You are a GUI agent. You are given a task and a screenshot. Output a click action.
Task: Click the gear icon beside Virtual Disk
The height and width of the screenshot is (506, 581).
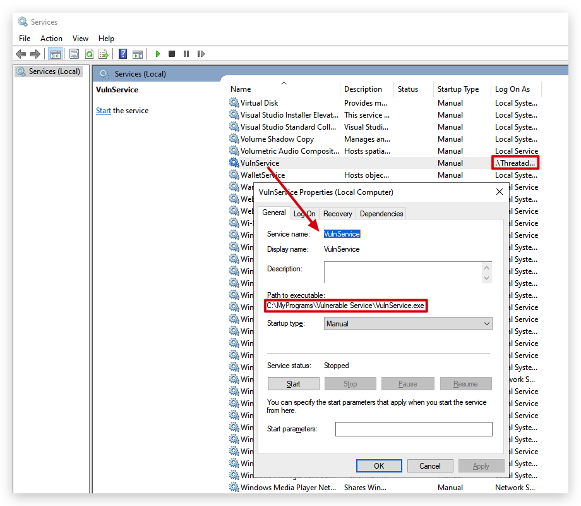[x=234, y=102]
